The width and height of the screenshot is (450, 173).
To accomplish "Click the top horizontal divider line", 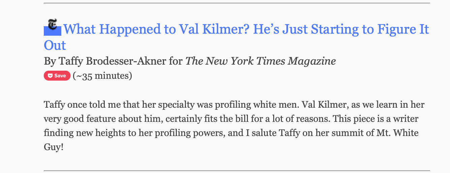I will (237, 3).
